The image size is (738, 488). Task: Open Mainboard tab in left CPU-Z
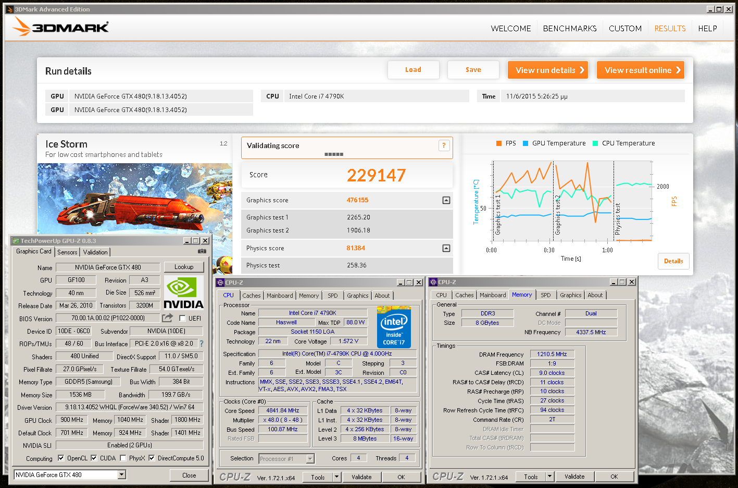(280, 296)
